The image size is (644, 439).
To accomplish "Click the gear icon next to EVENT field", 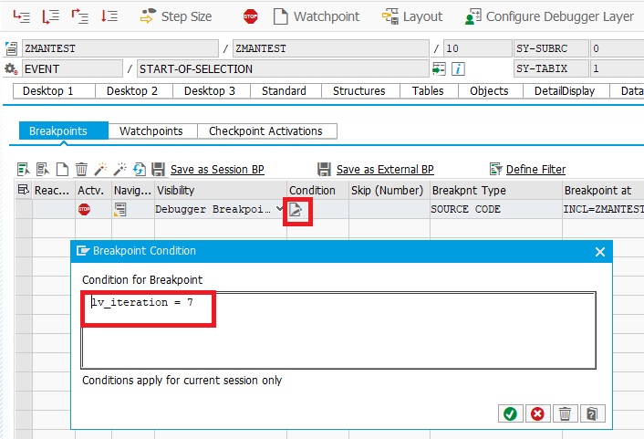I will pyautogui.click(x=11, y=68).
